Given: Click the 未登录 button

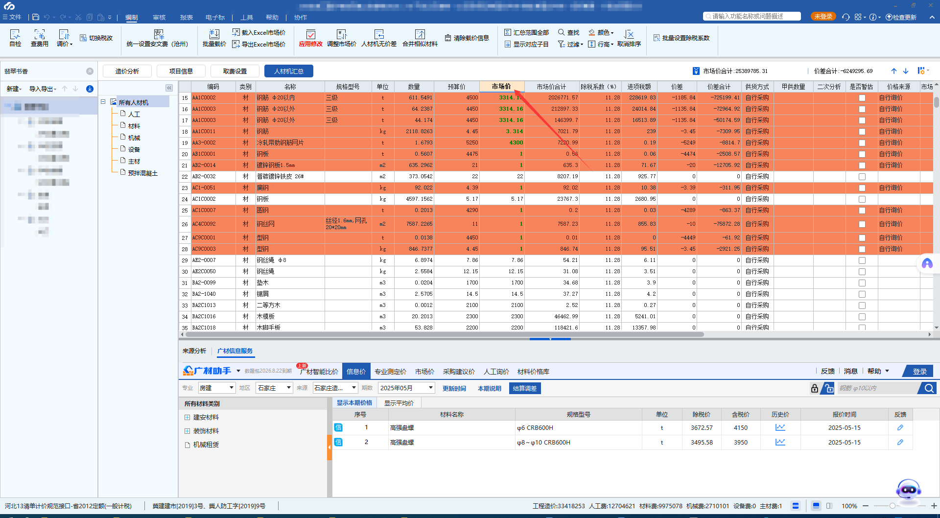Looking at the screenshot, I should pyautogui.click(x=823, y=17).
